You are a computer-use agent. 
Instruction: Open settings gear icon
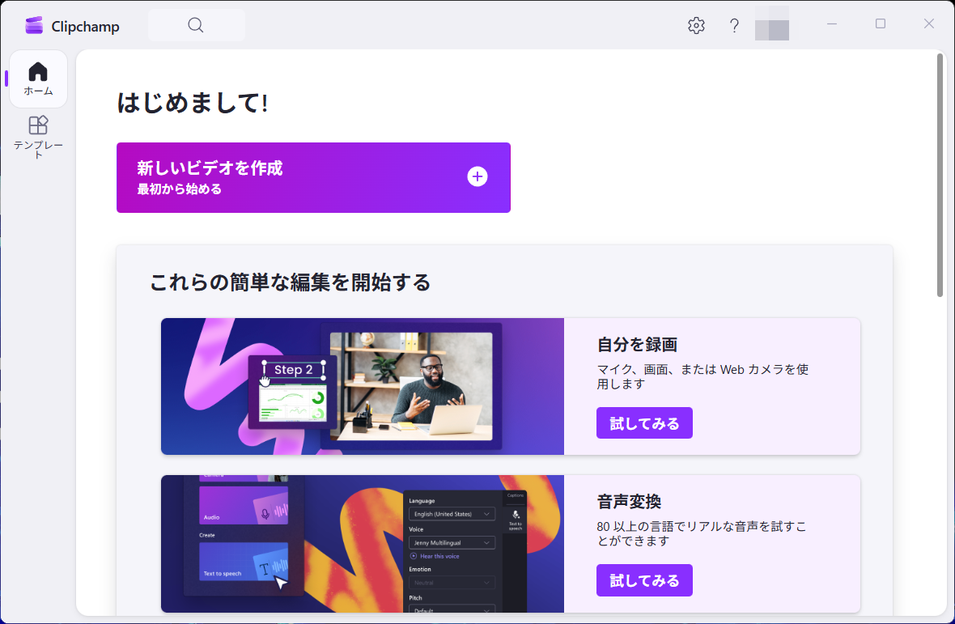(x=696, y=26)
